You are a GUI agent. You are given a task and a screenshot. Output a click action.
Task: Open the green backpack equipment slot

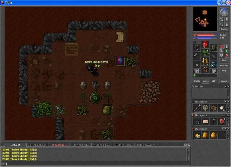coord(213,47)
